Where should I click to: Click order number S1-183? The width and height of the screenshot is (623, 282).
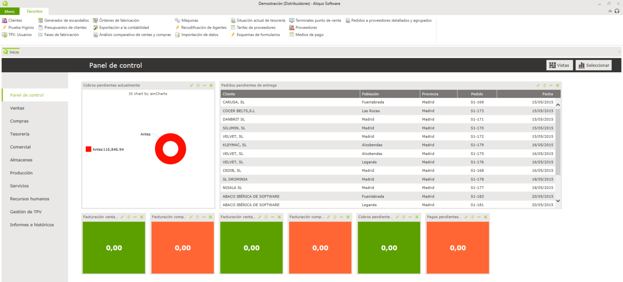[x=477, y=196]
